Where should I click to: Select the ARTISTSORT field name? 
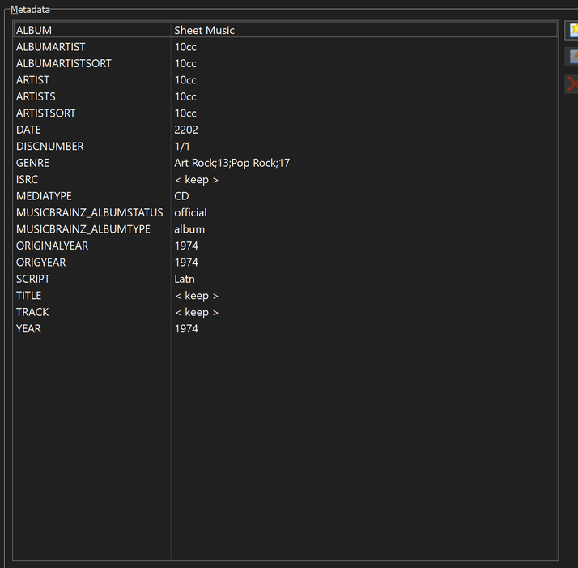[45, 113]
